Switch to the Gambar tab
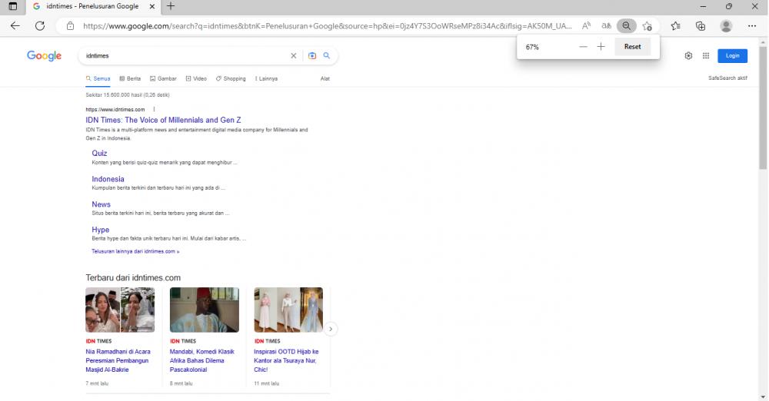769x401 pixels. click(163, 78)
